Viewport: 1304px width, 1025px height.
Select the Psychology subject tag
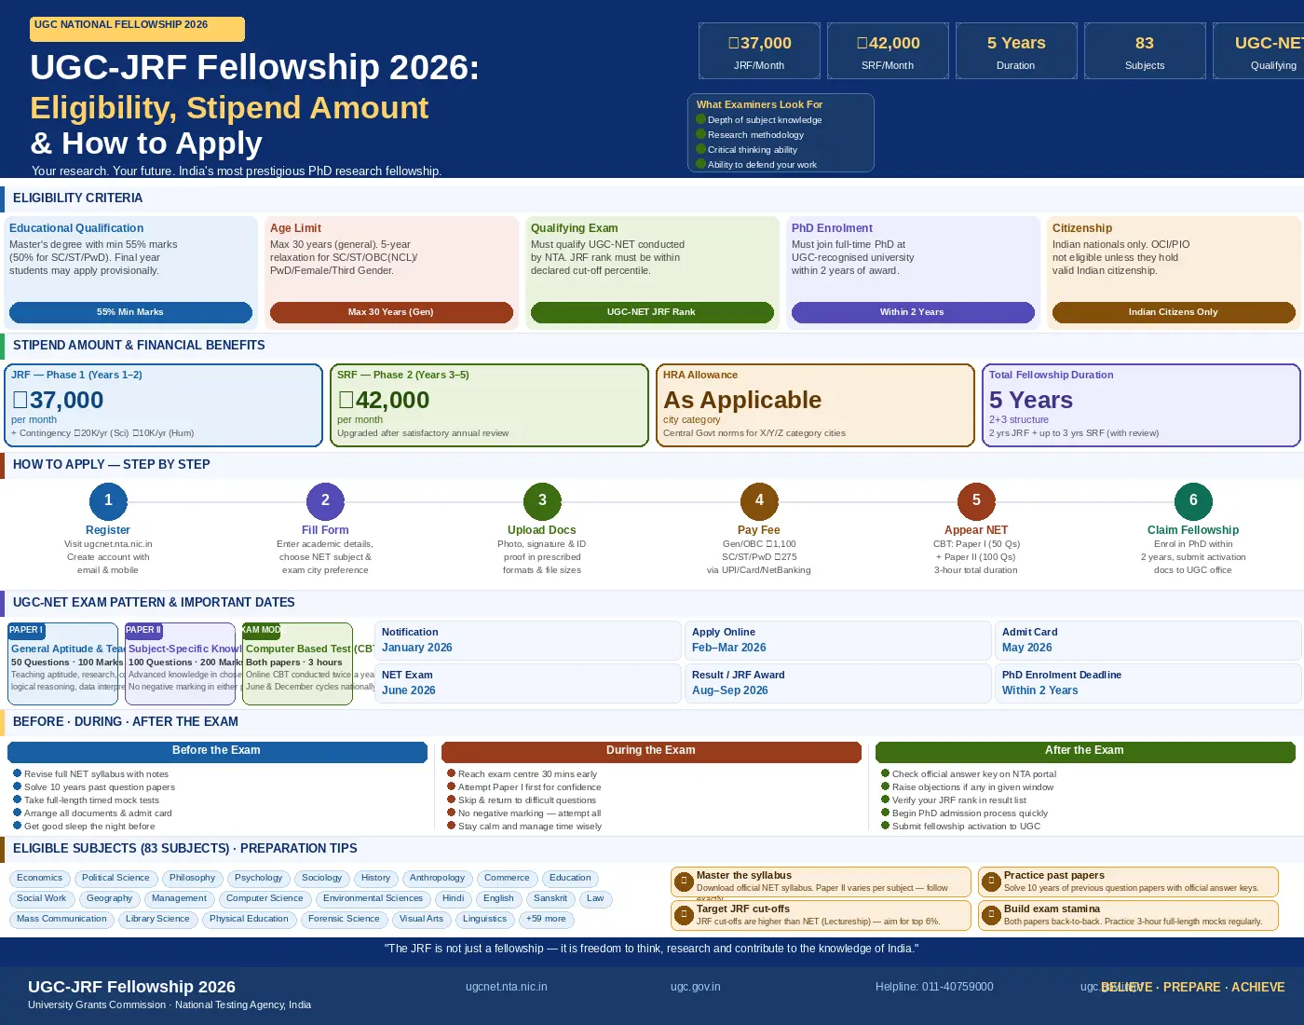pos(258,878)
